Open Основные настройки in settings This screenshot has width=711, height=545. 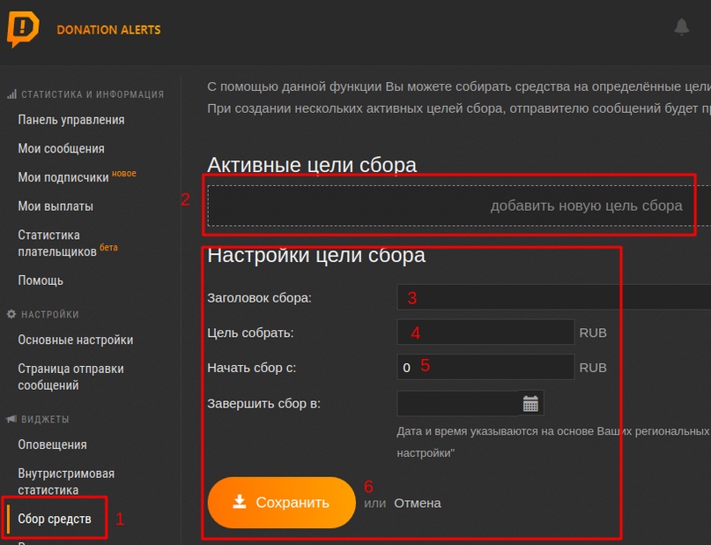tap(76, 340)
